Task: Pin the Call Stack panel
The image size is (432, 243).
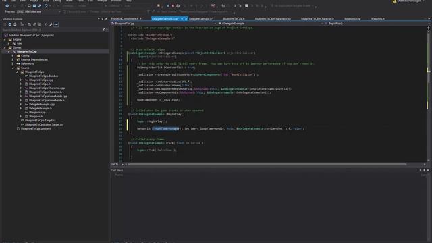Action: coord(425,170)
